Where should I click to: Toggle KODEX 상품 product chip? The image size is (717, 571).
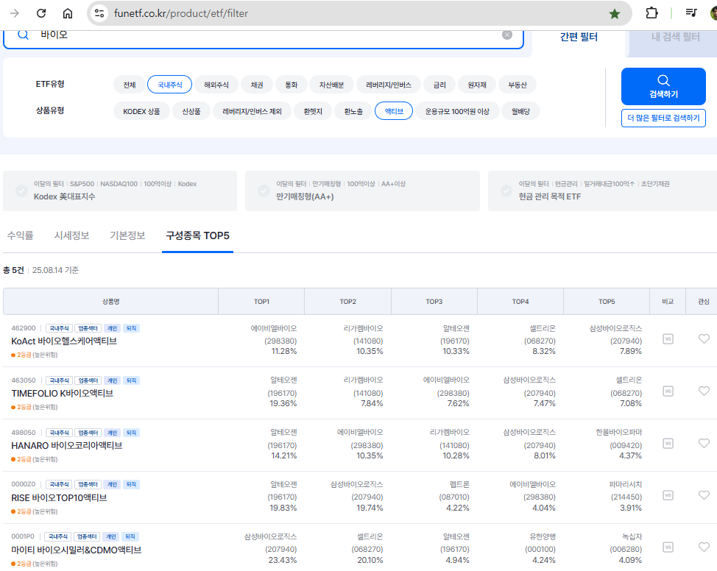click(x=142, y=111)
